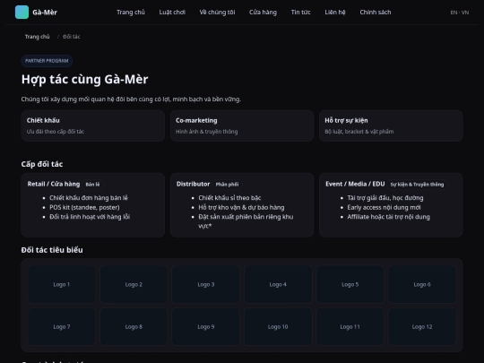Click 'Tài trợ giải đấu, học đường' item
Screen dimensions: 484x363
pyautogui.click(x=385, y=198)
